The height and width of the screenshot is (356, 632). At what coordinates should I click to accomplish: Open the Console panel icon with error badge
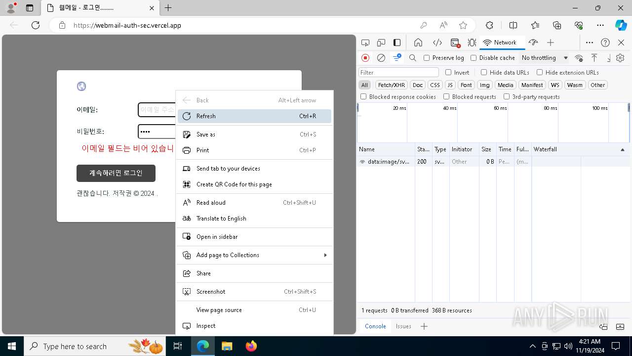(x=455, y=43)
